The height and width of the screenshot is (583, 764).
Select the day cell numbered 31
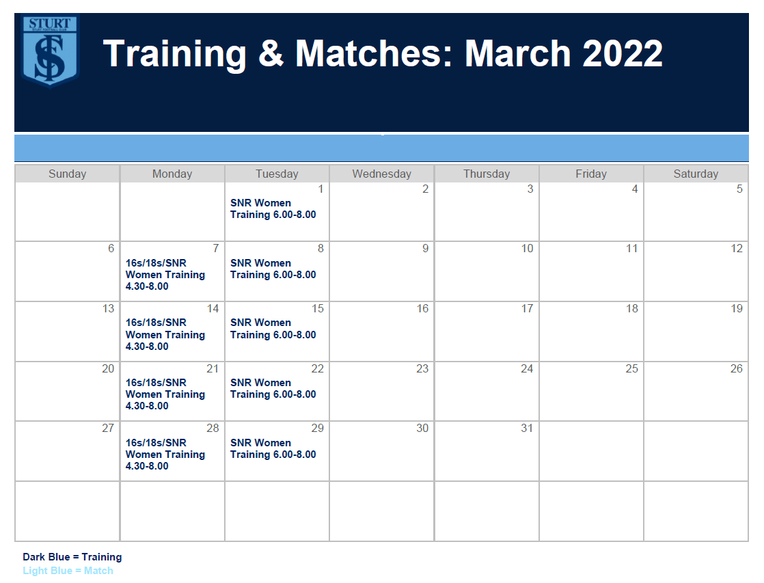486,451
